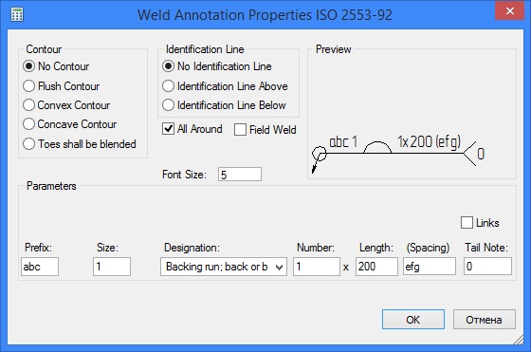Pick Toes shall be blended option

[x=28, y=144]
